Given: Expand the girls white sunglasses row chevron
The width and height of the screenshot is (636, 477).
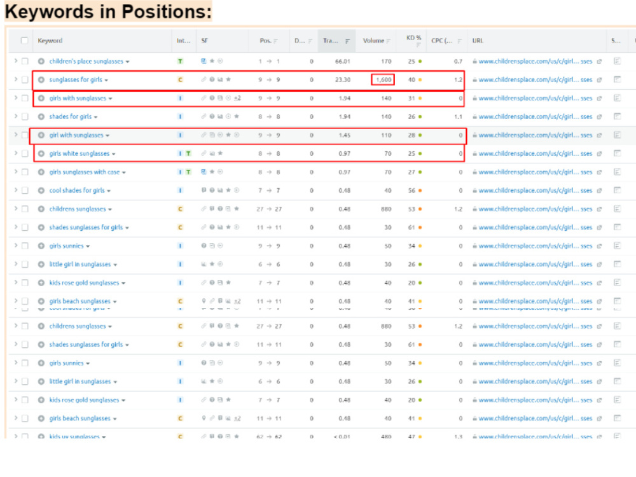Looking at the screenshot, I should point(15,153).
